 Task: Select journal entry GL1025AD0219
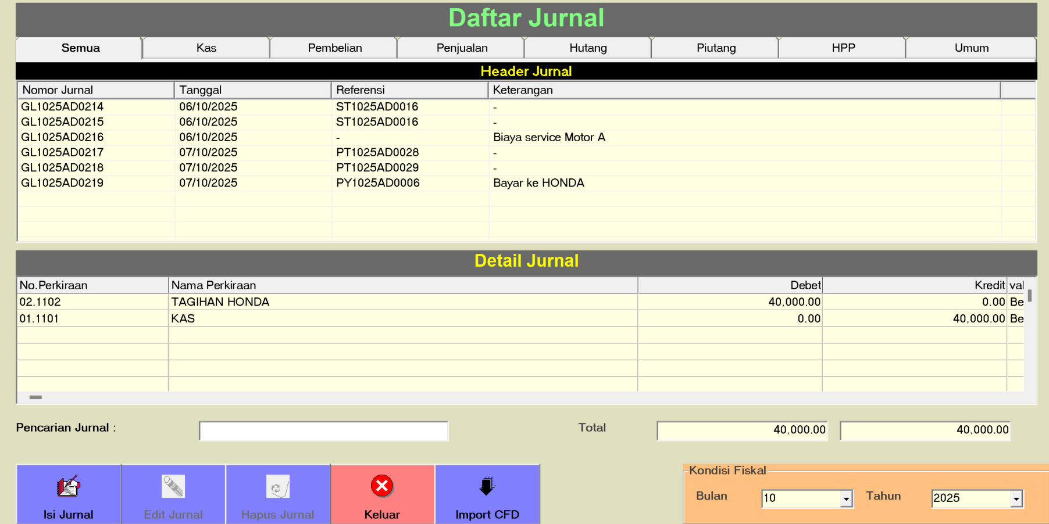pyautogui.click(x=62, y=183)
